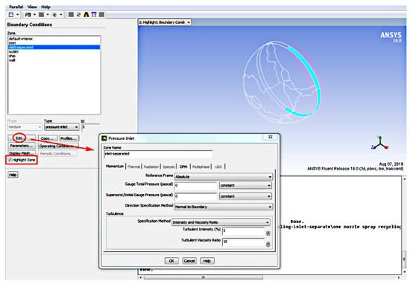Uncheck the Highlight Zone checkbox
Image resolution: width=410 pixels, height=284 pixels.
(10, 160)
